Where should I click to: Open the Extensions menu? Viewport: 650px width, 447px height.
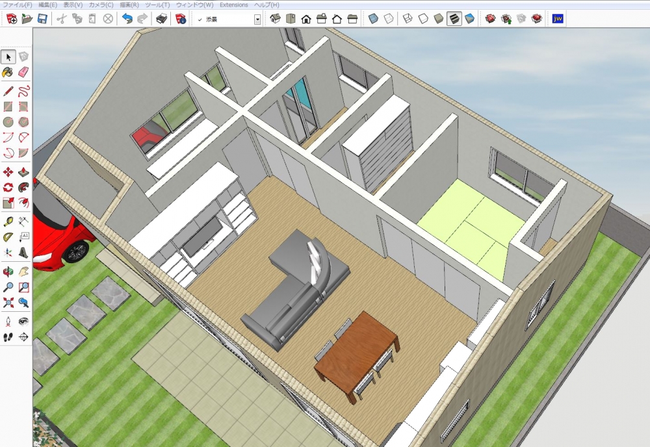234,5
